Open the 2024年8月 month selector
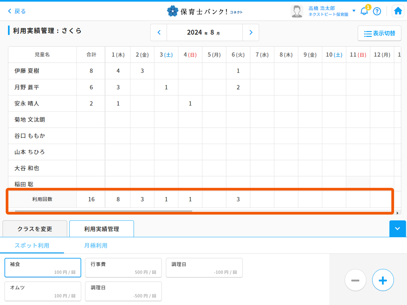The height and width of the screenshot is (305, 407). pyautogui.click(x=204, y=32)
